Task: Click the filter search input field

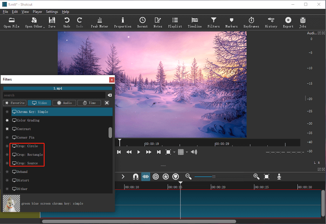Action: click(54, 95)
